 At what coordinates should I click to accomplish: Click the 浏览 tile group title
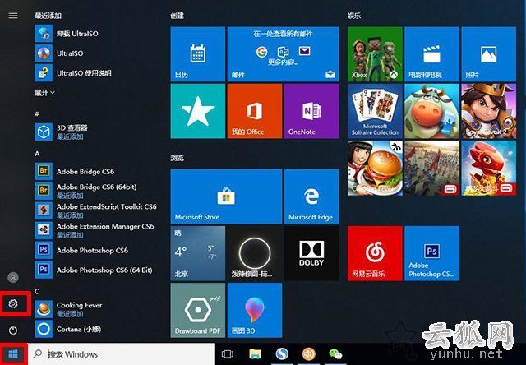(x=177, y=158)
